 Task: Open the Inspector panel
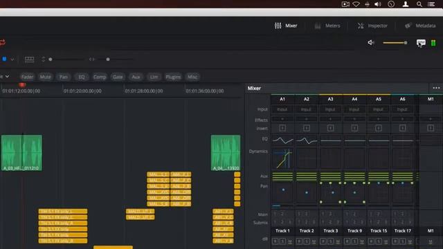[x=372, y=26]
